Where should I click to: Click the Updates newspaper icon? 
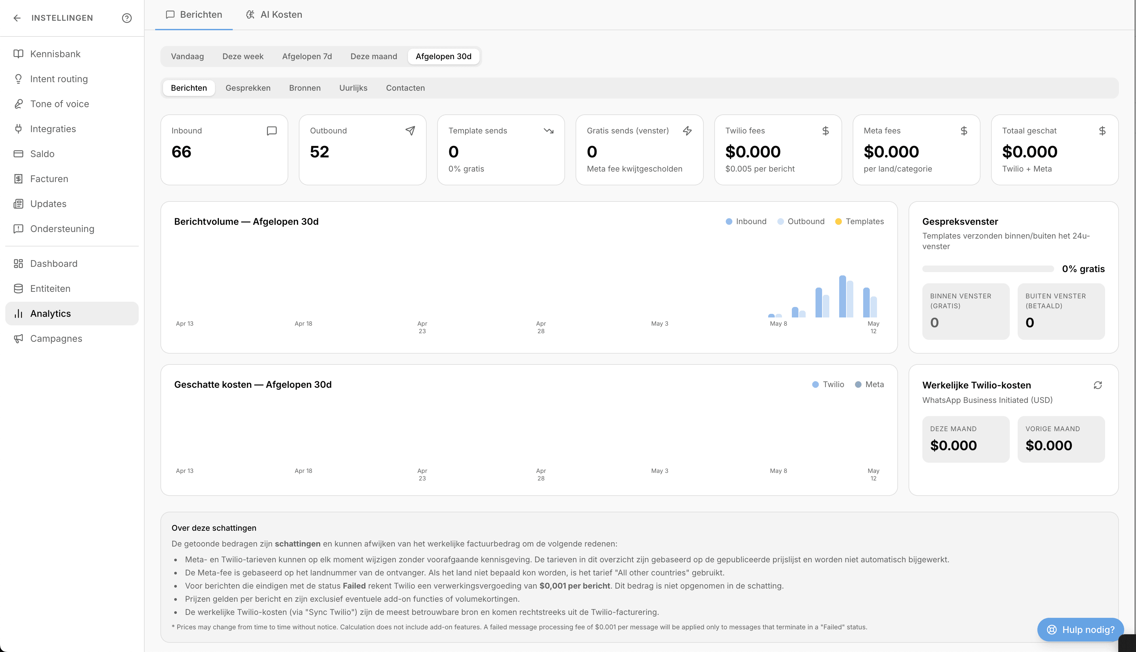(18, 204)
